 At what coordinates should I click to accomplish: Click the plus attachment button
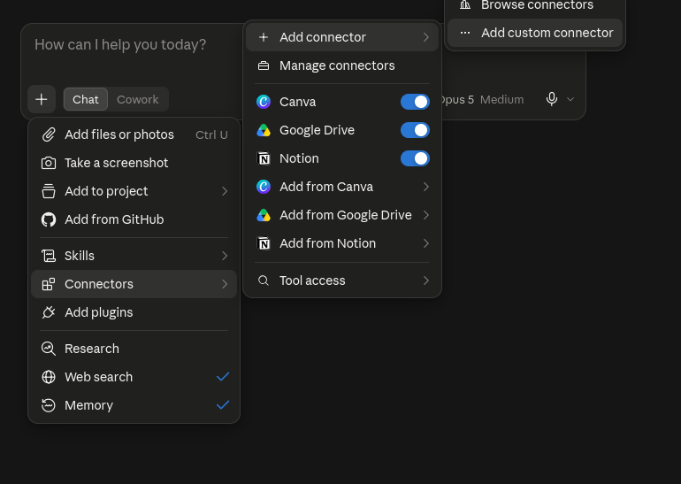point(42,99)
